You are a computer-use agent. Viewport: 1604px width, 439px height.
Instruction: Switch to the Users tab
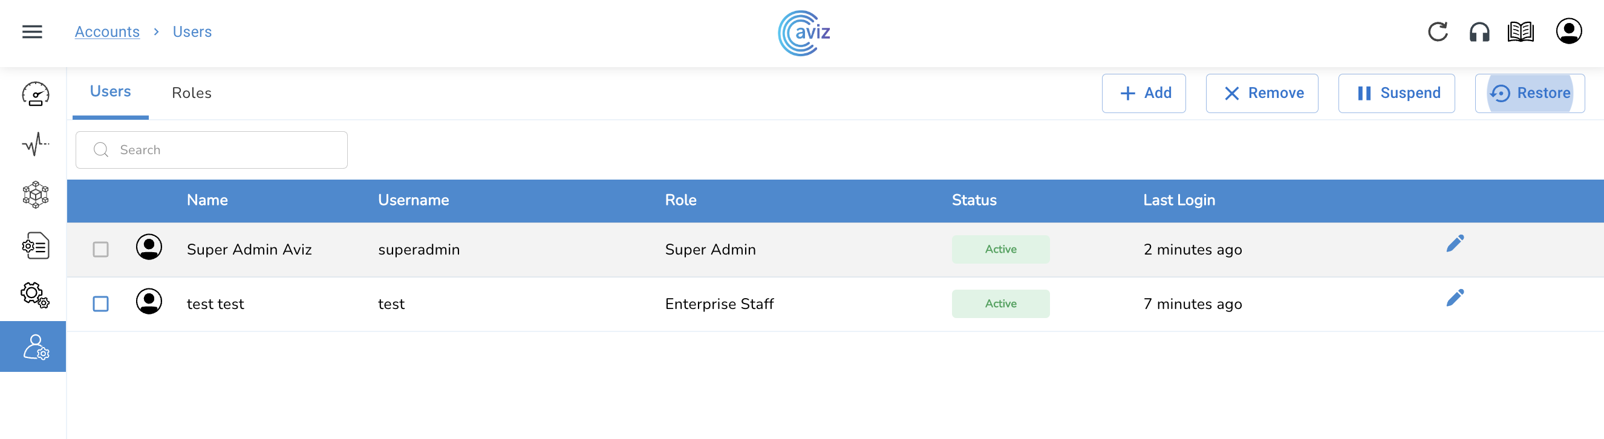(x=110, y=91)
